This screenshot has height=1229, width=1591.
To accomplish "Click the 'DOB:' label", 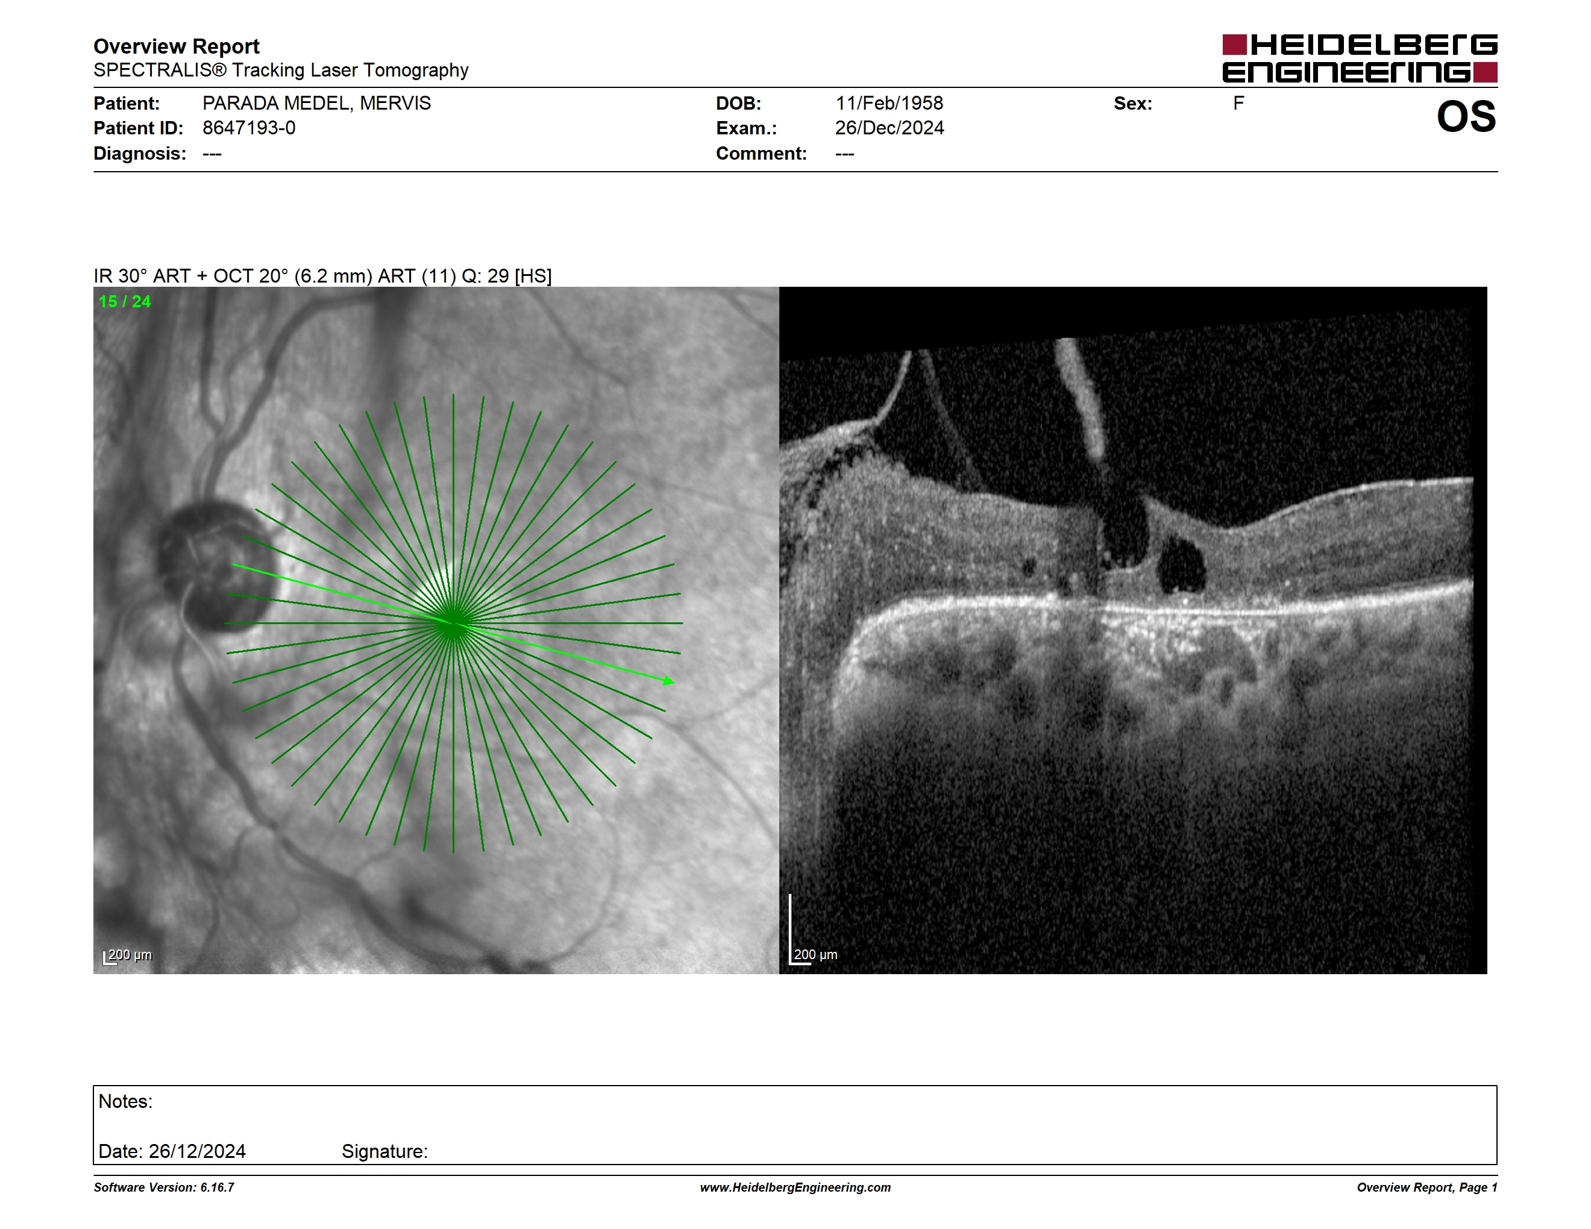I will [738, 104].
